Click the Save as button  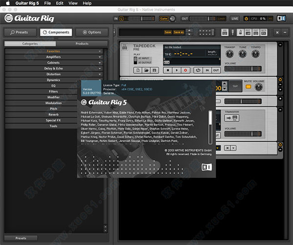click(179, 32)
